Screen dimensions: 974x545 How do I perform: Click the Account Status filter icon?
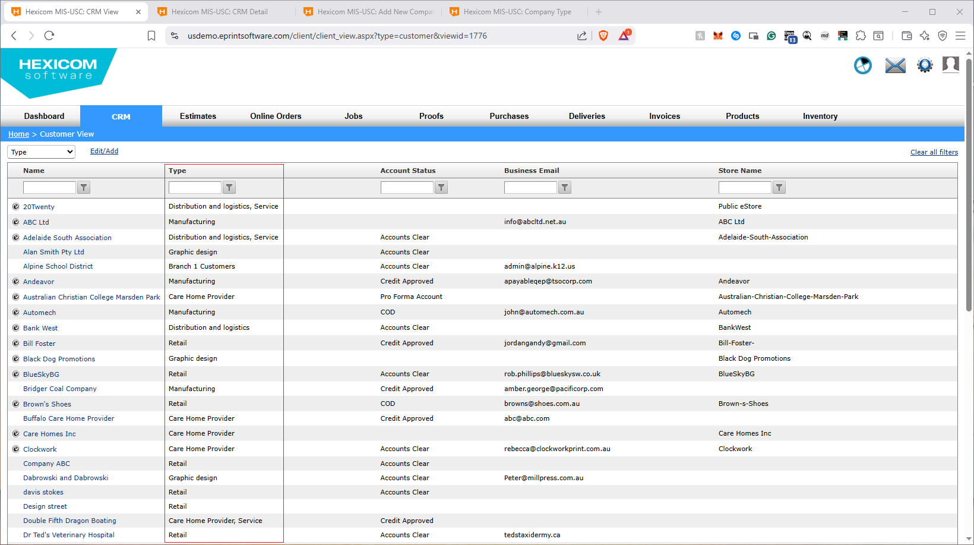(441, 188)
